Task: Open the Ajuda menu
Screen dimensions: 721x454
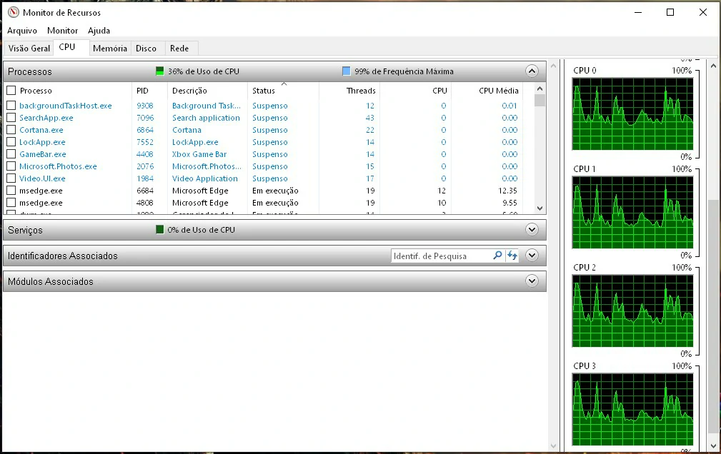Action: click(99, 30)
